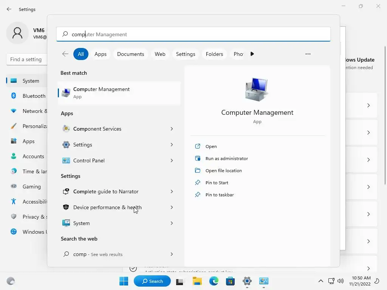Click the Computer Management best match text
Image resolution: width=387 pixels, height=290 pixels.
tap(101, 89)
